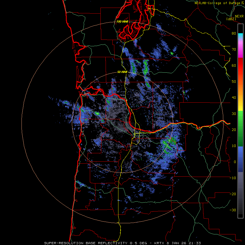Click the "[dBZ]" unit label
The image size is (245, 245).
point(231,19)
